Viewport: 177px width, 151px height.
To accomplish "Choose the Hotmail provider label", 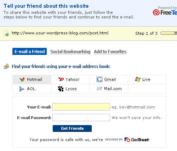I will [x=34, y=79].
